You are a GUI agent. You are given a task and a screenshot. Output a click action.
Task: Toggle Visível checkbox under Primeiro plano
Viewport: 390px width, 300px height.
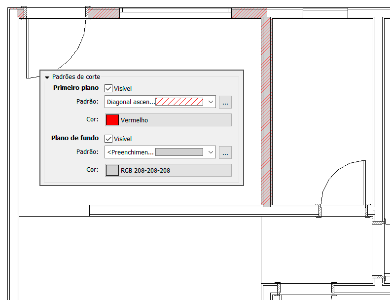(109, 88)
